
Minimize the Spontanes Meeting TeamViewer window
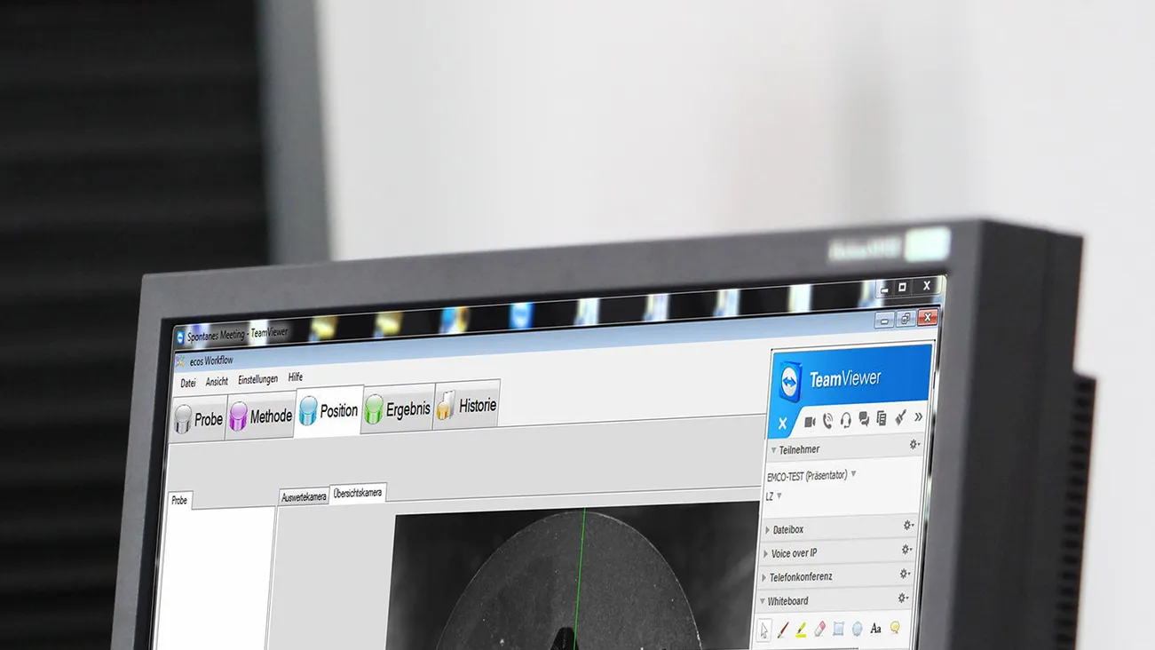pos(884,320)
